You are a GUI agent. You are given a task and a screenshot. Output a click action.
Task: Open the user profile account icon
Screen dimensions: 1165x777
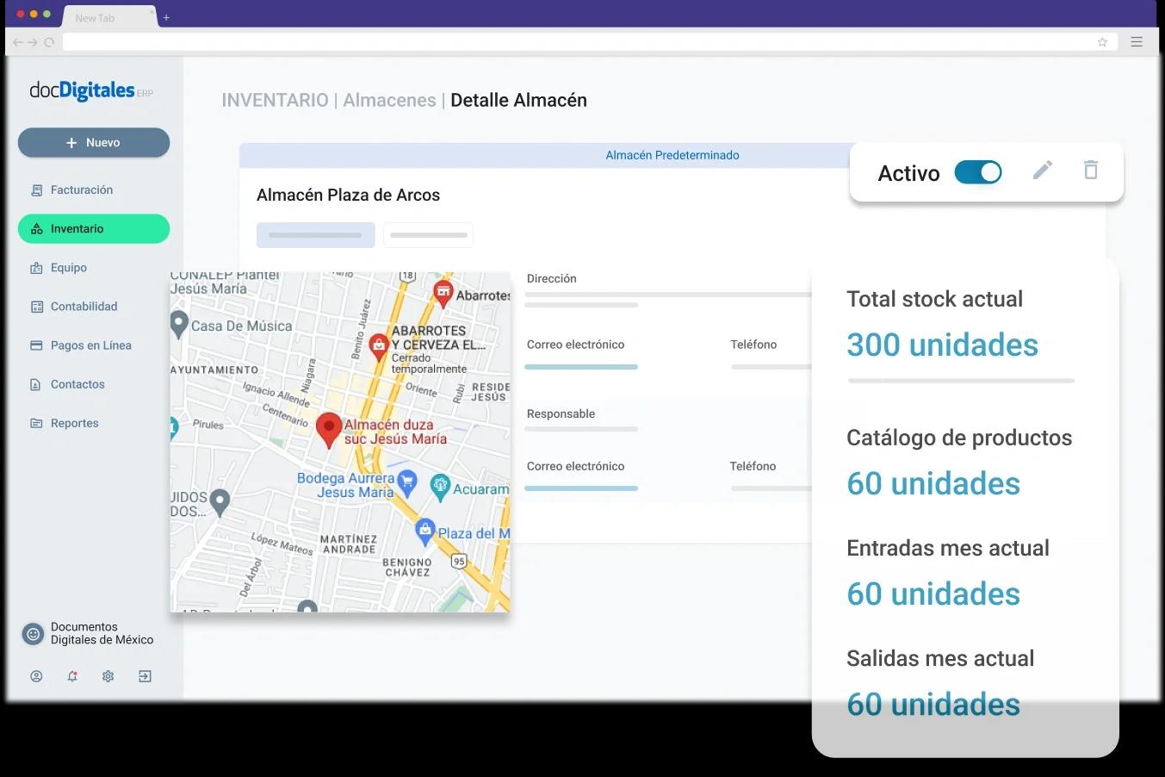click(x=36, y=676)
